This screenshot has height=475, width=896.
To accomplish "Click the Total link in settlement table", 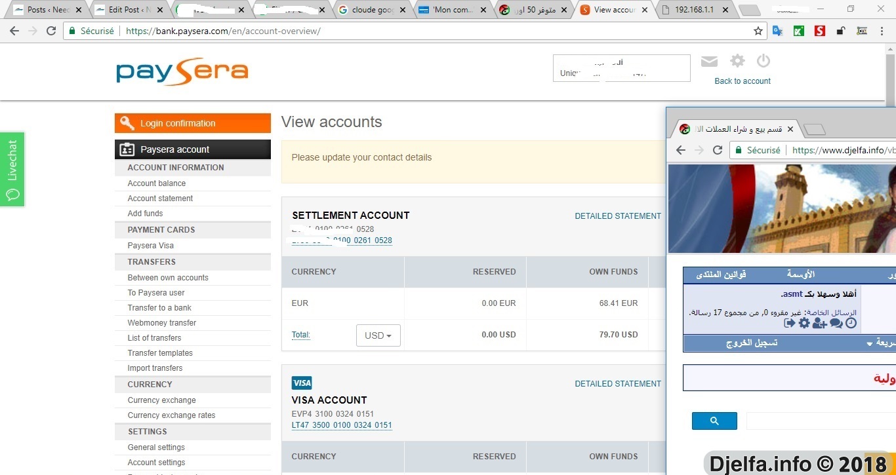I will (x=300, y=335).
